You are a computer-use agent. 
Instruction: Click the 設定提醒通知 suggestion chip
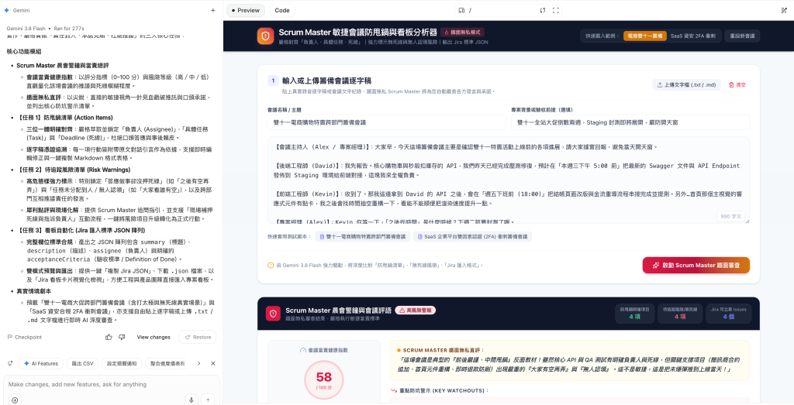(x=121, y=363)
